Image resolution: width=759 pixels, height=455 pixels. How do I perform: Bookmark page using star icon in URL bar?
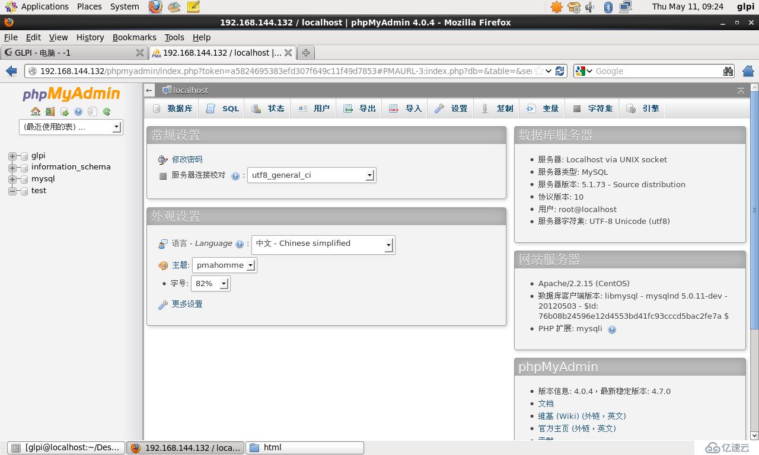(538, 71)
